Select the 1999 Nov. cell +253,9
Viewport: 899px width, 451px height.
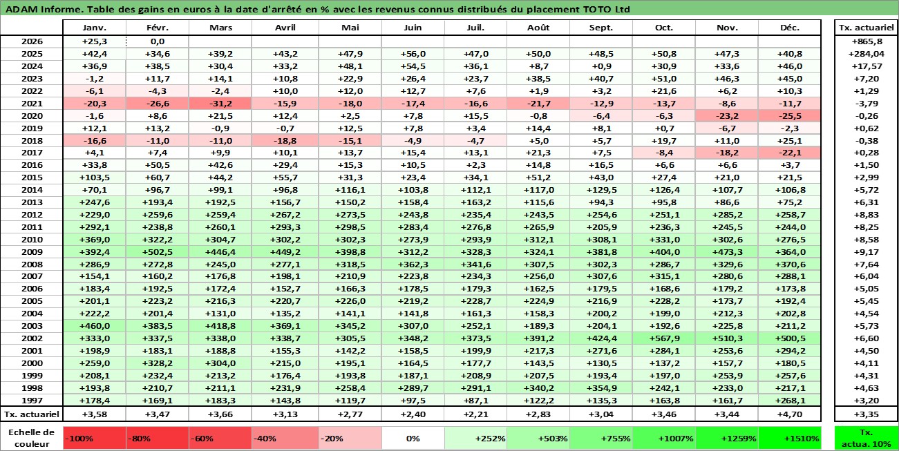(727, 375)
